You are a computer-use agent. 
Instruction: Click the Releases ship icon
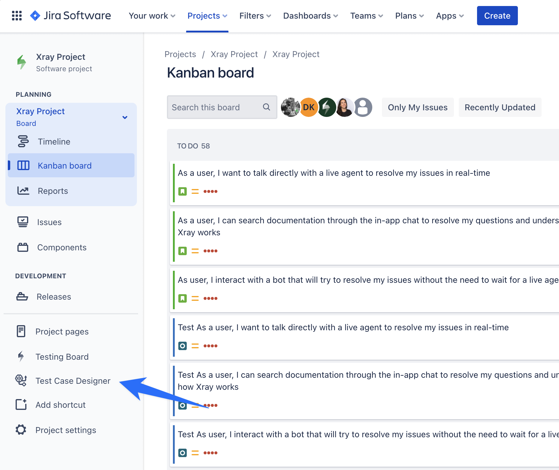[x=22, y=296]
